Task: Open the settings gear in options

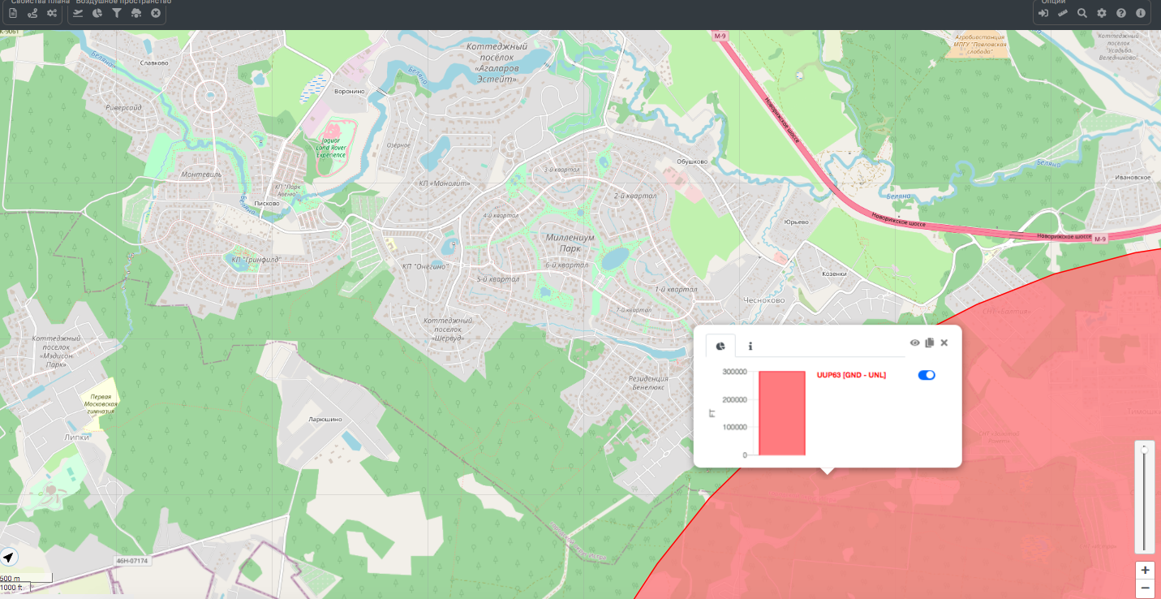Action: click(1102, 13)
